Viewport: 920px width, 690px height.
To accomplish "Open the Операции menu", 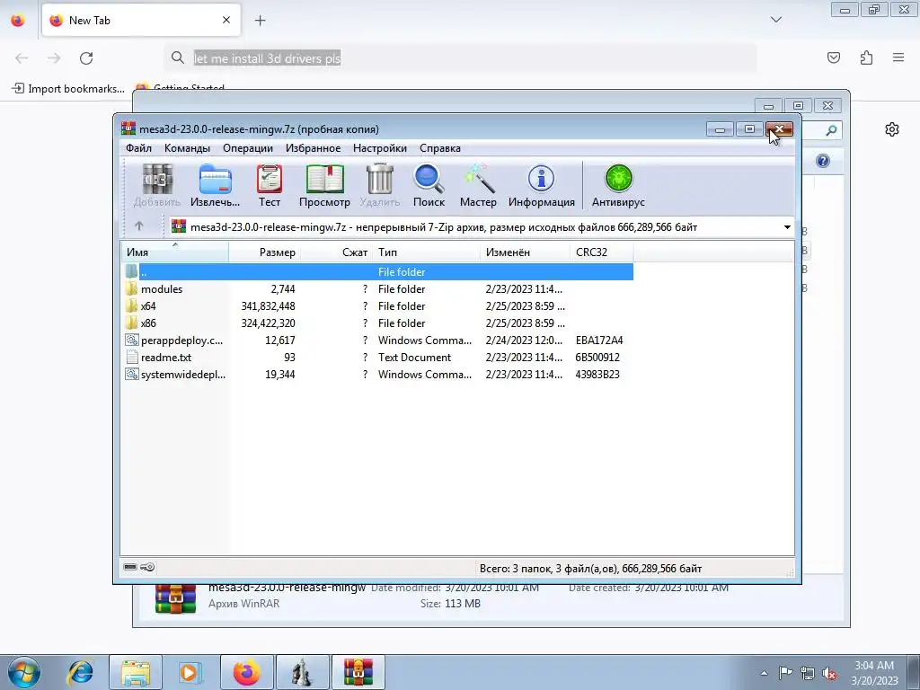I will [248, 148].
